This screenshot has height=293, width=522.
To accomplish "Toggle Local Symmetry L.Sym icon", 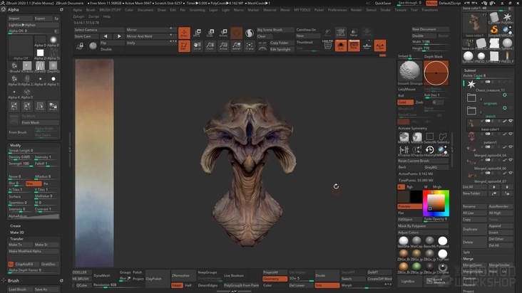I will click(380, 46).
